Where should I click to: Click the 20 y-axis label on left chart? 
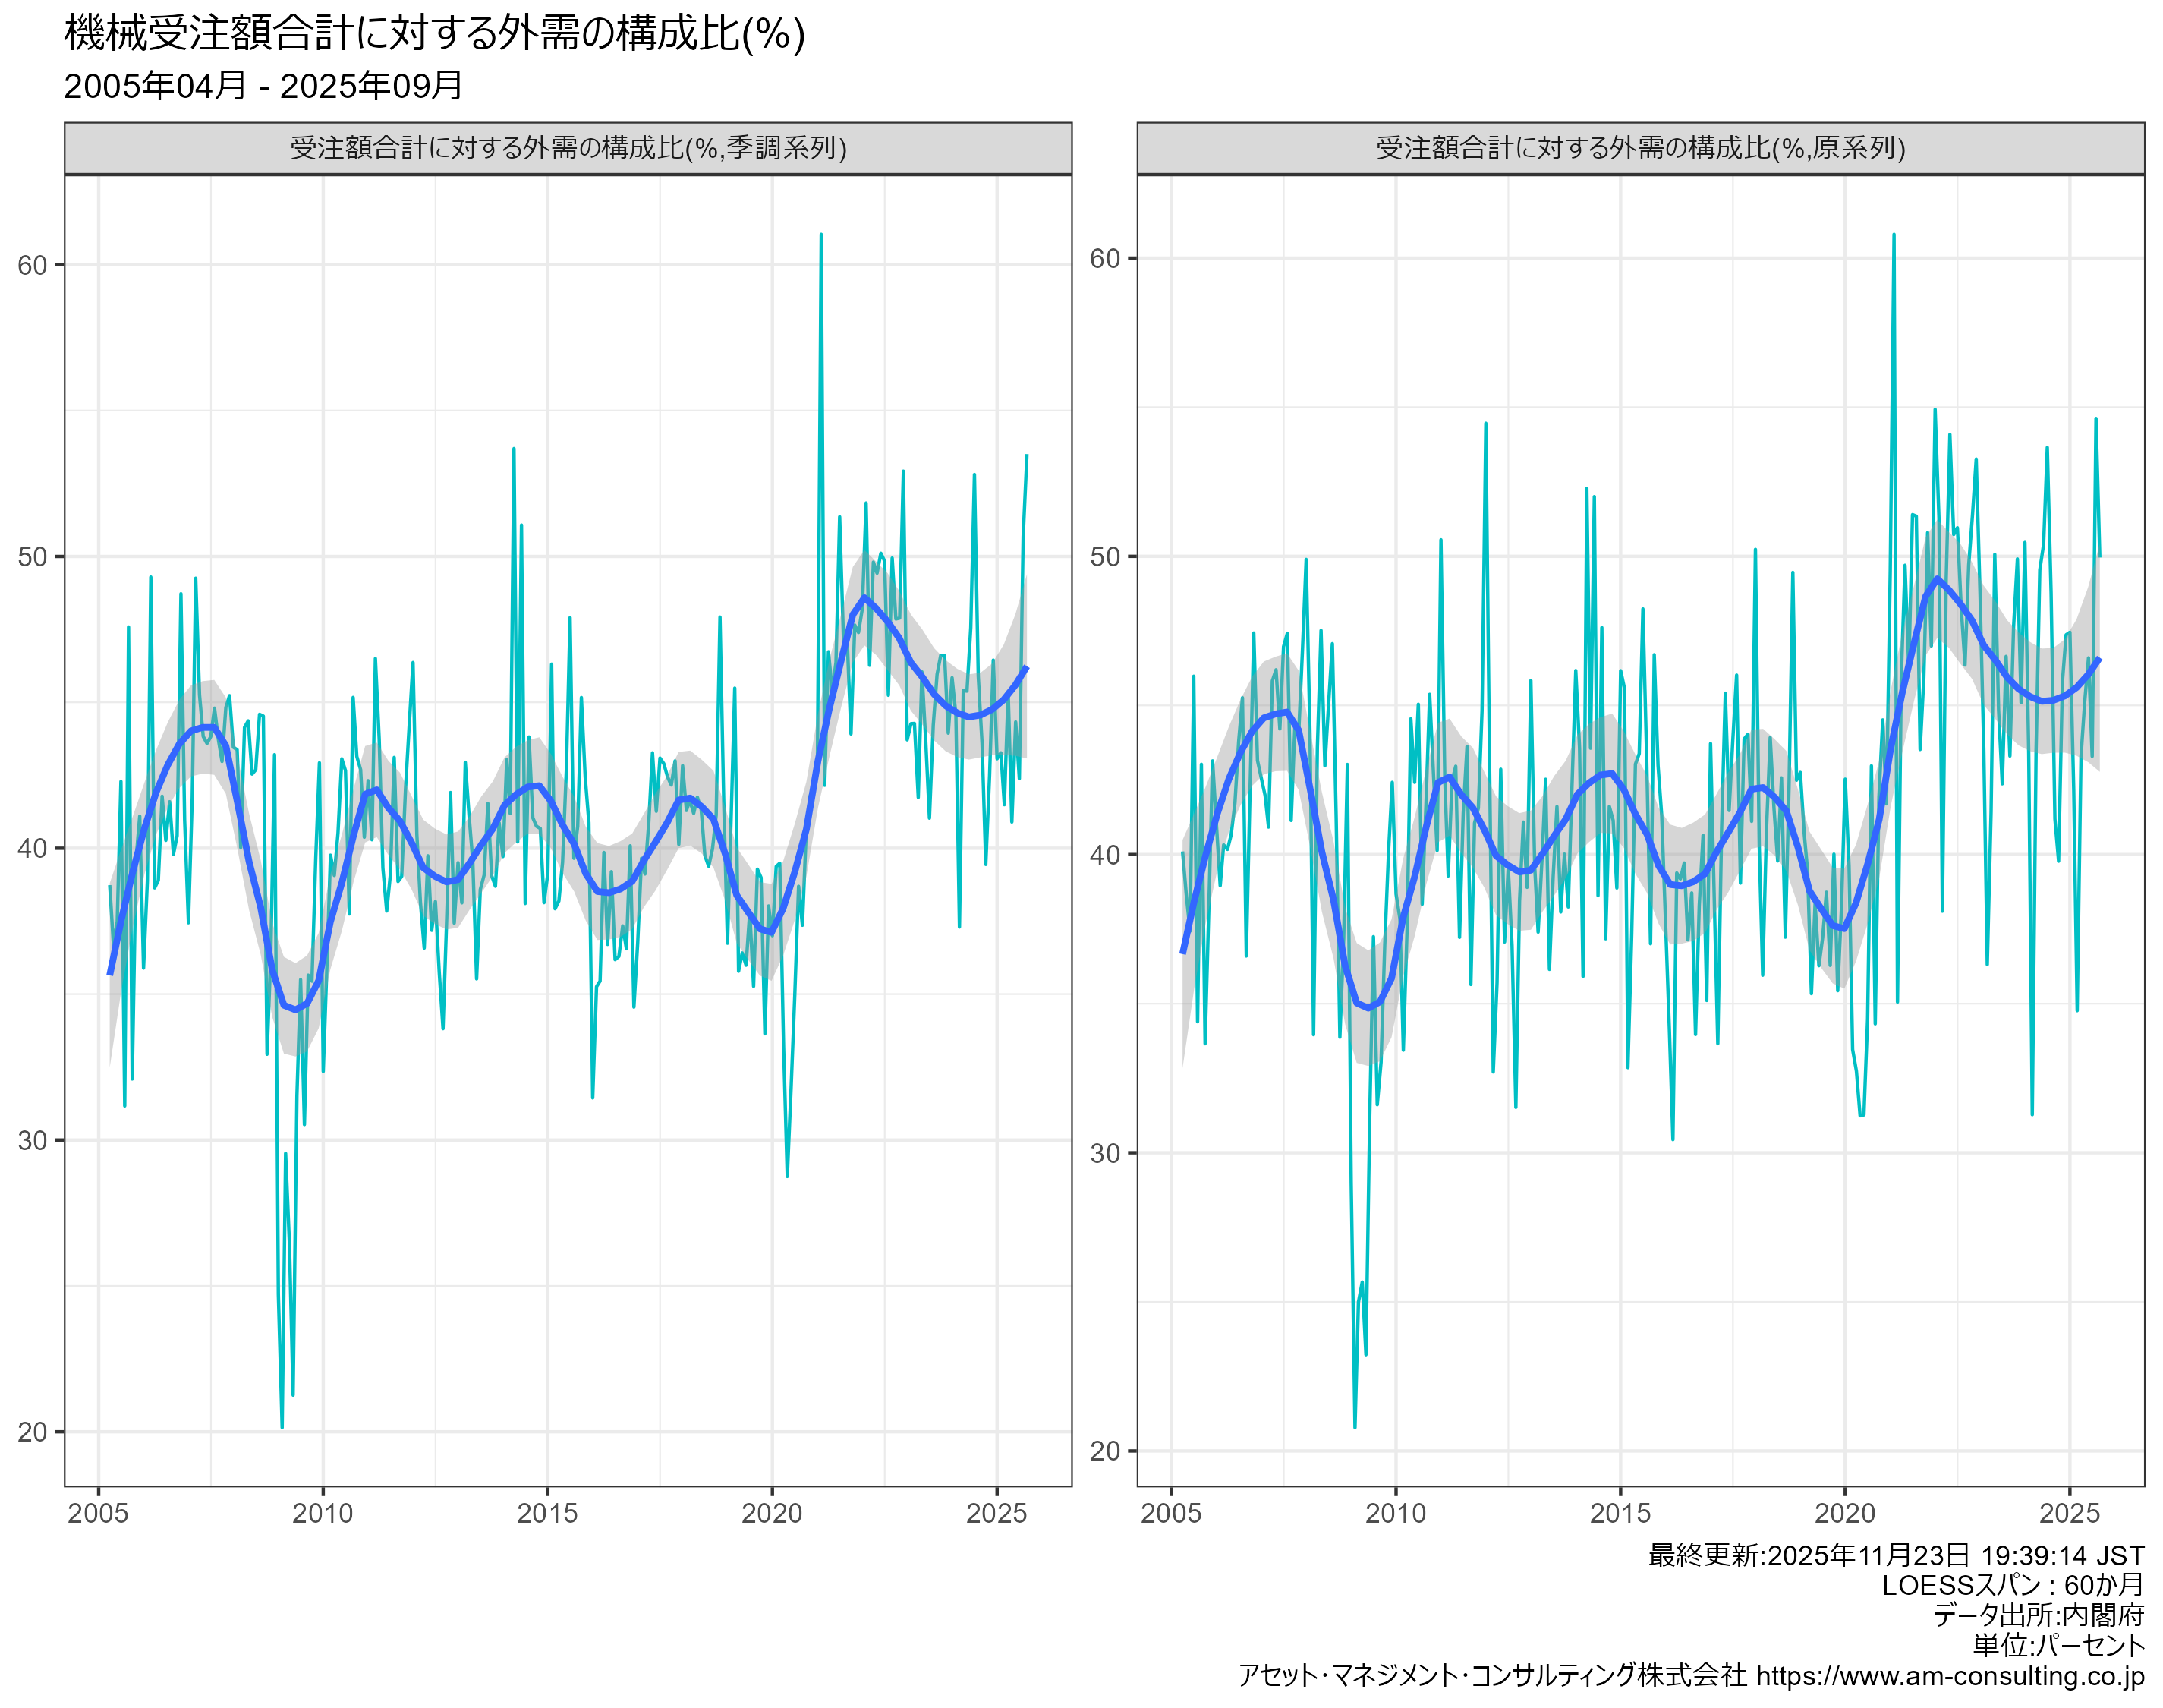coord(33,1432)
